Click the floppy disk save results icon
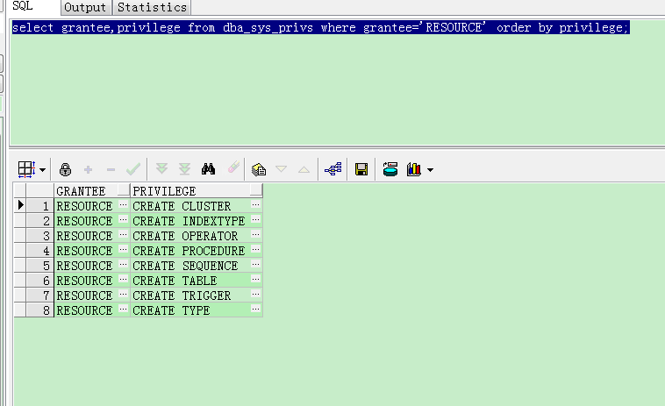 tap(361, 169)
